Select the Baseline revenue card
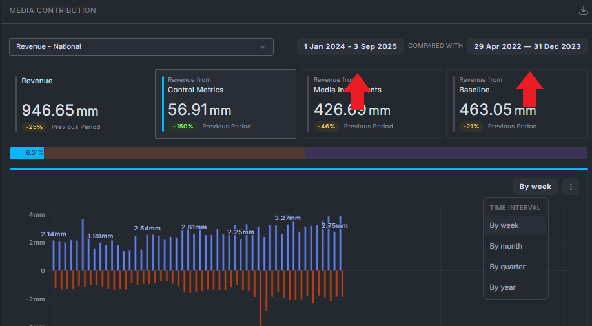 click(517, 104)
